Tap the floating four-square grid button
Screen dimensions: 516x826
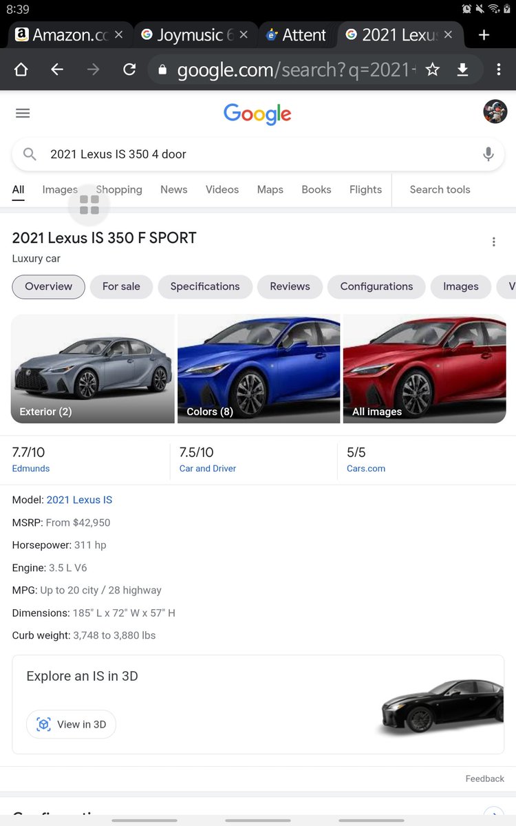point(89,204)
